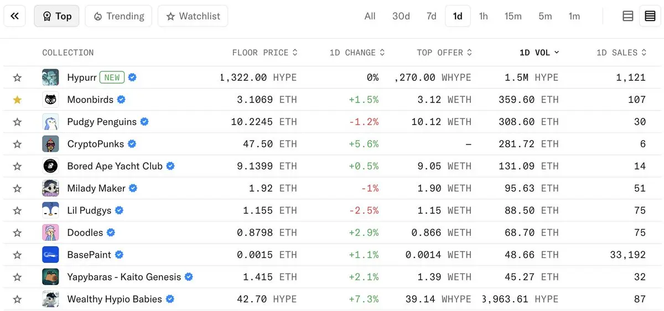
Task: Click Doodles top offer 0.866 WETH
Action: (442, 232)
